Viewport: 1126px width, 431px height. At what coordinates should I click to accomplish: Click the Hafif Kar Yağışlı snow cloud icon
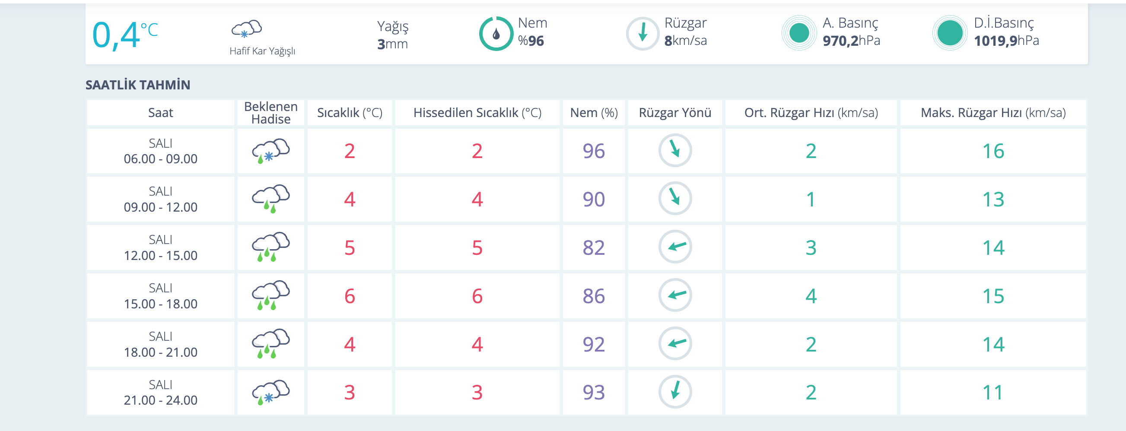247,29
